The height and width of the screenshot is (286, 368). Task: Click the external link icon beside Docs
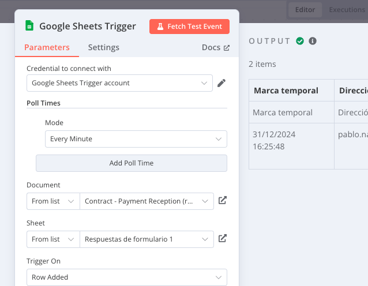tap(227, 48)
